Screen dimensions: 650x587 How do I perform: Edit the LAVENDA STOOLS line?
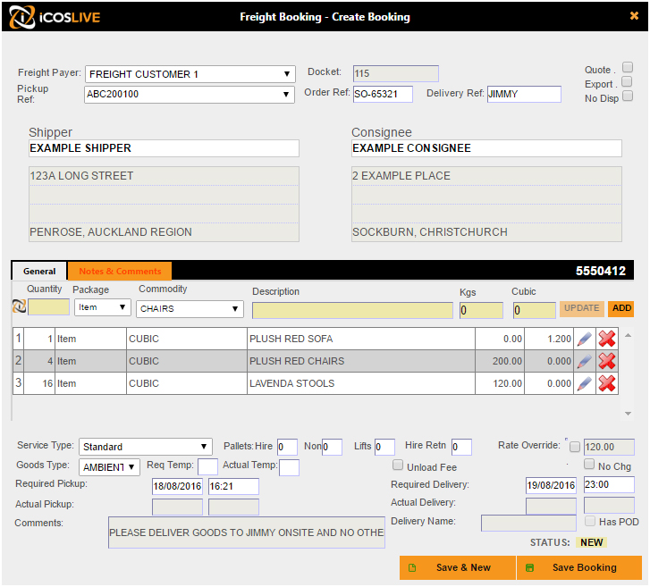(585, 383)
